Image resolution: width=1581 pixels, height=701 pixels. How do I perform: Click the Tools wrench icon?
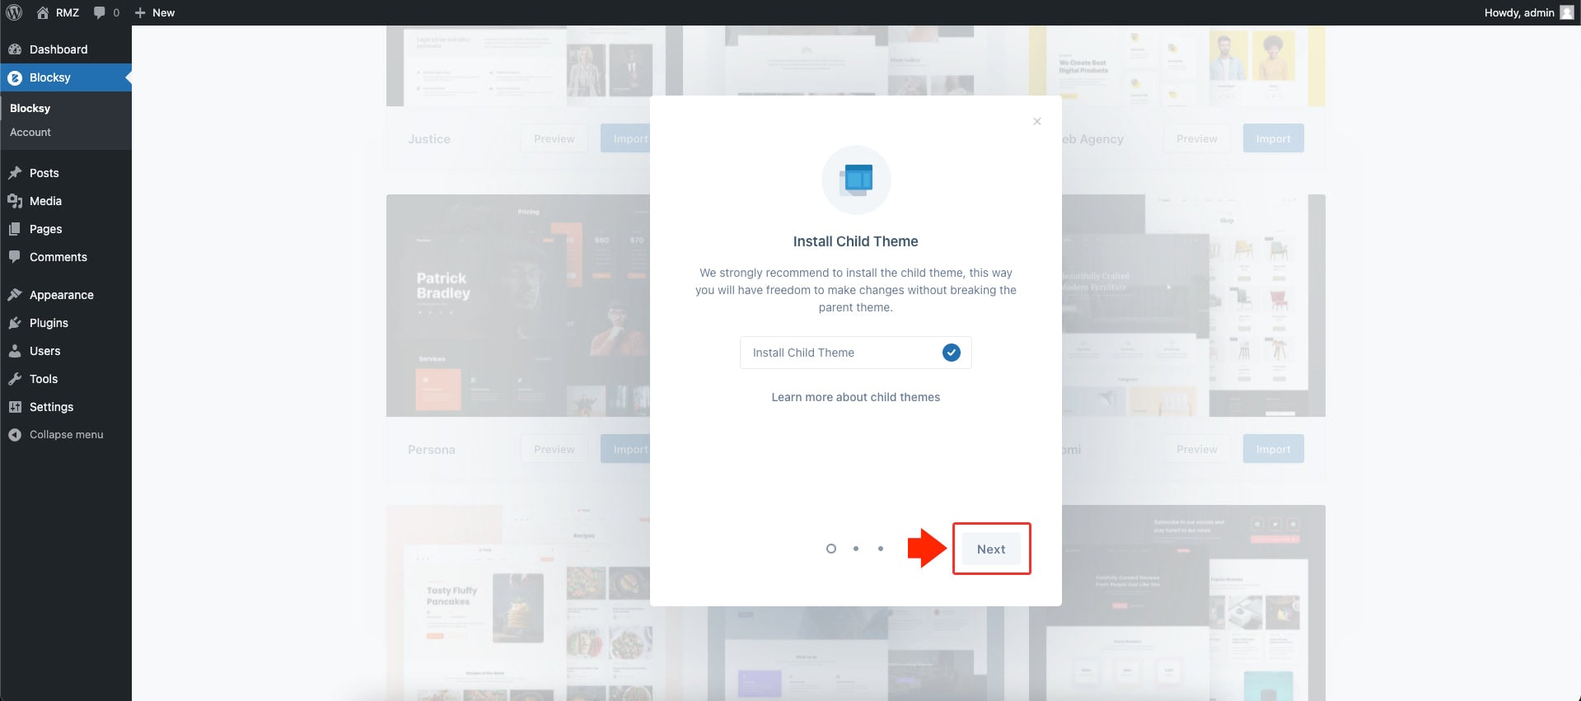point(15,379)
